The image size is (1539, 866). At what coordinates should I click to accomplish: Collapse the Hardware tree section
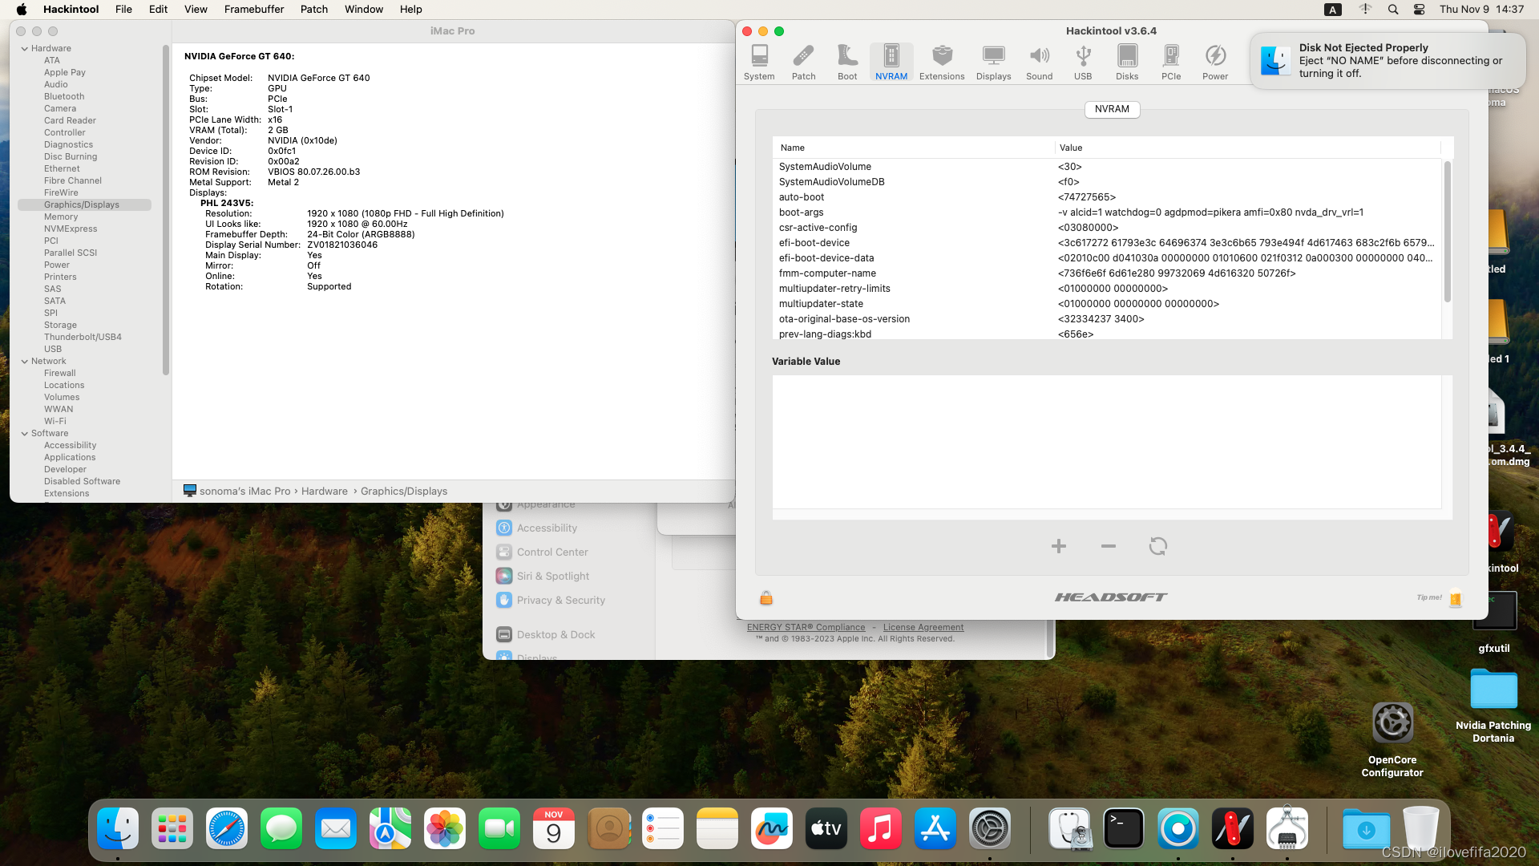click(x=25, y=49)
